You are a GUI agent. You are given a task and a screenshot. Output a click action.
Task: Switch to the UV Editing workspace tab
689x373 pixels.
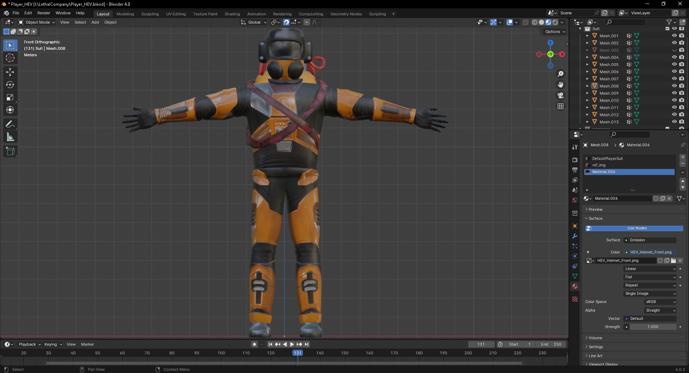point(176,14)
